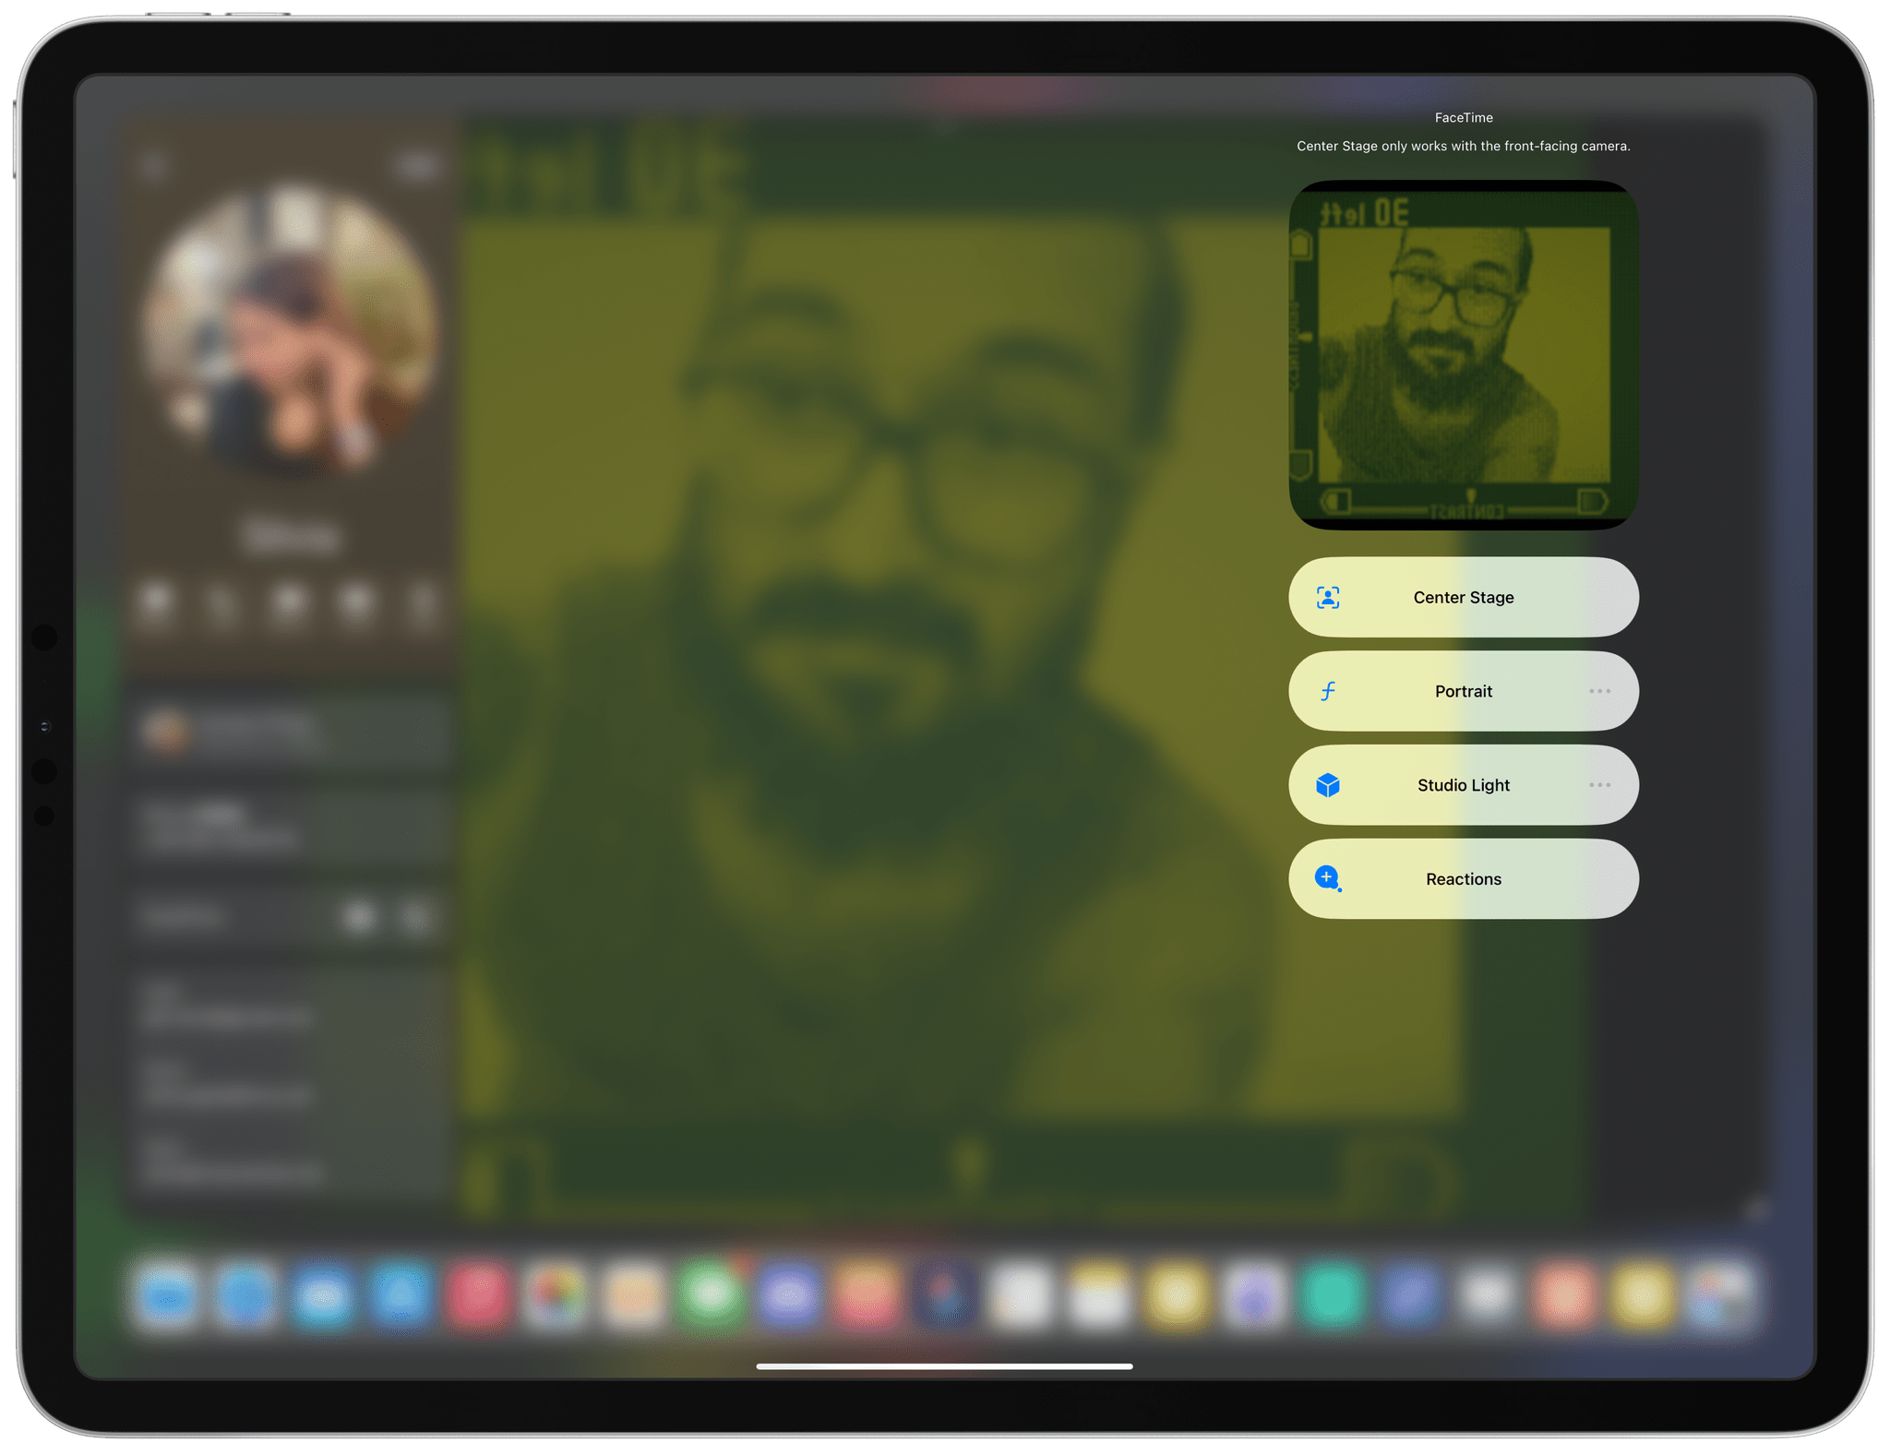1890x1454 pixels.
Task: Click the Center Stage icon
Action: pos(1324,597)
